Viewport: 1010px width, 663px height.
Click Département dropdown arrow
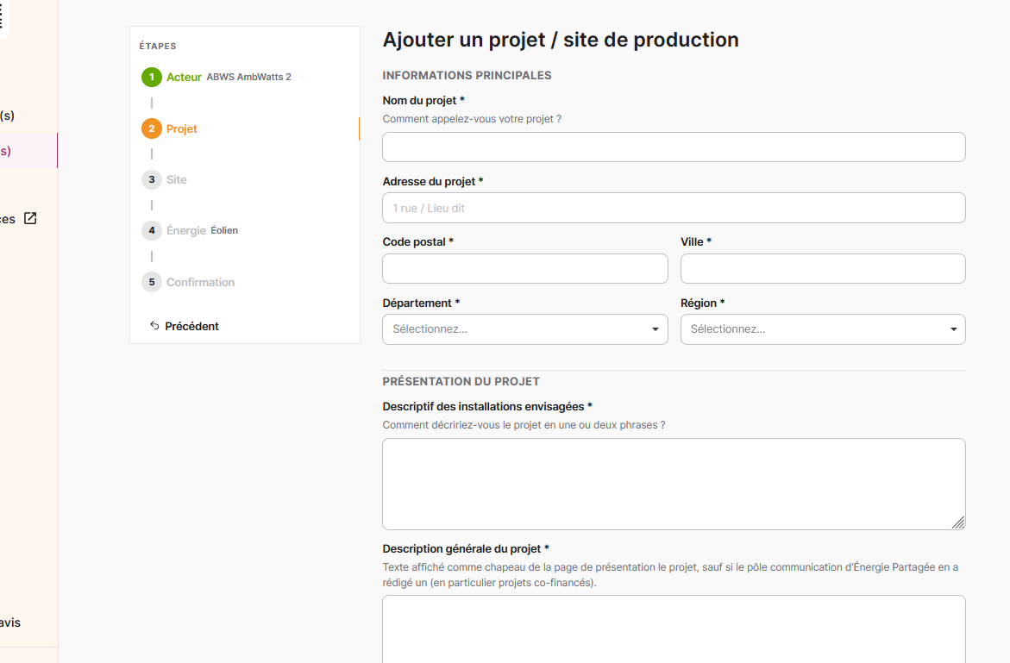(656, 329)
